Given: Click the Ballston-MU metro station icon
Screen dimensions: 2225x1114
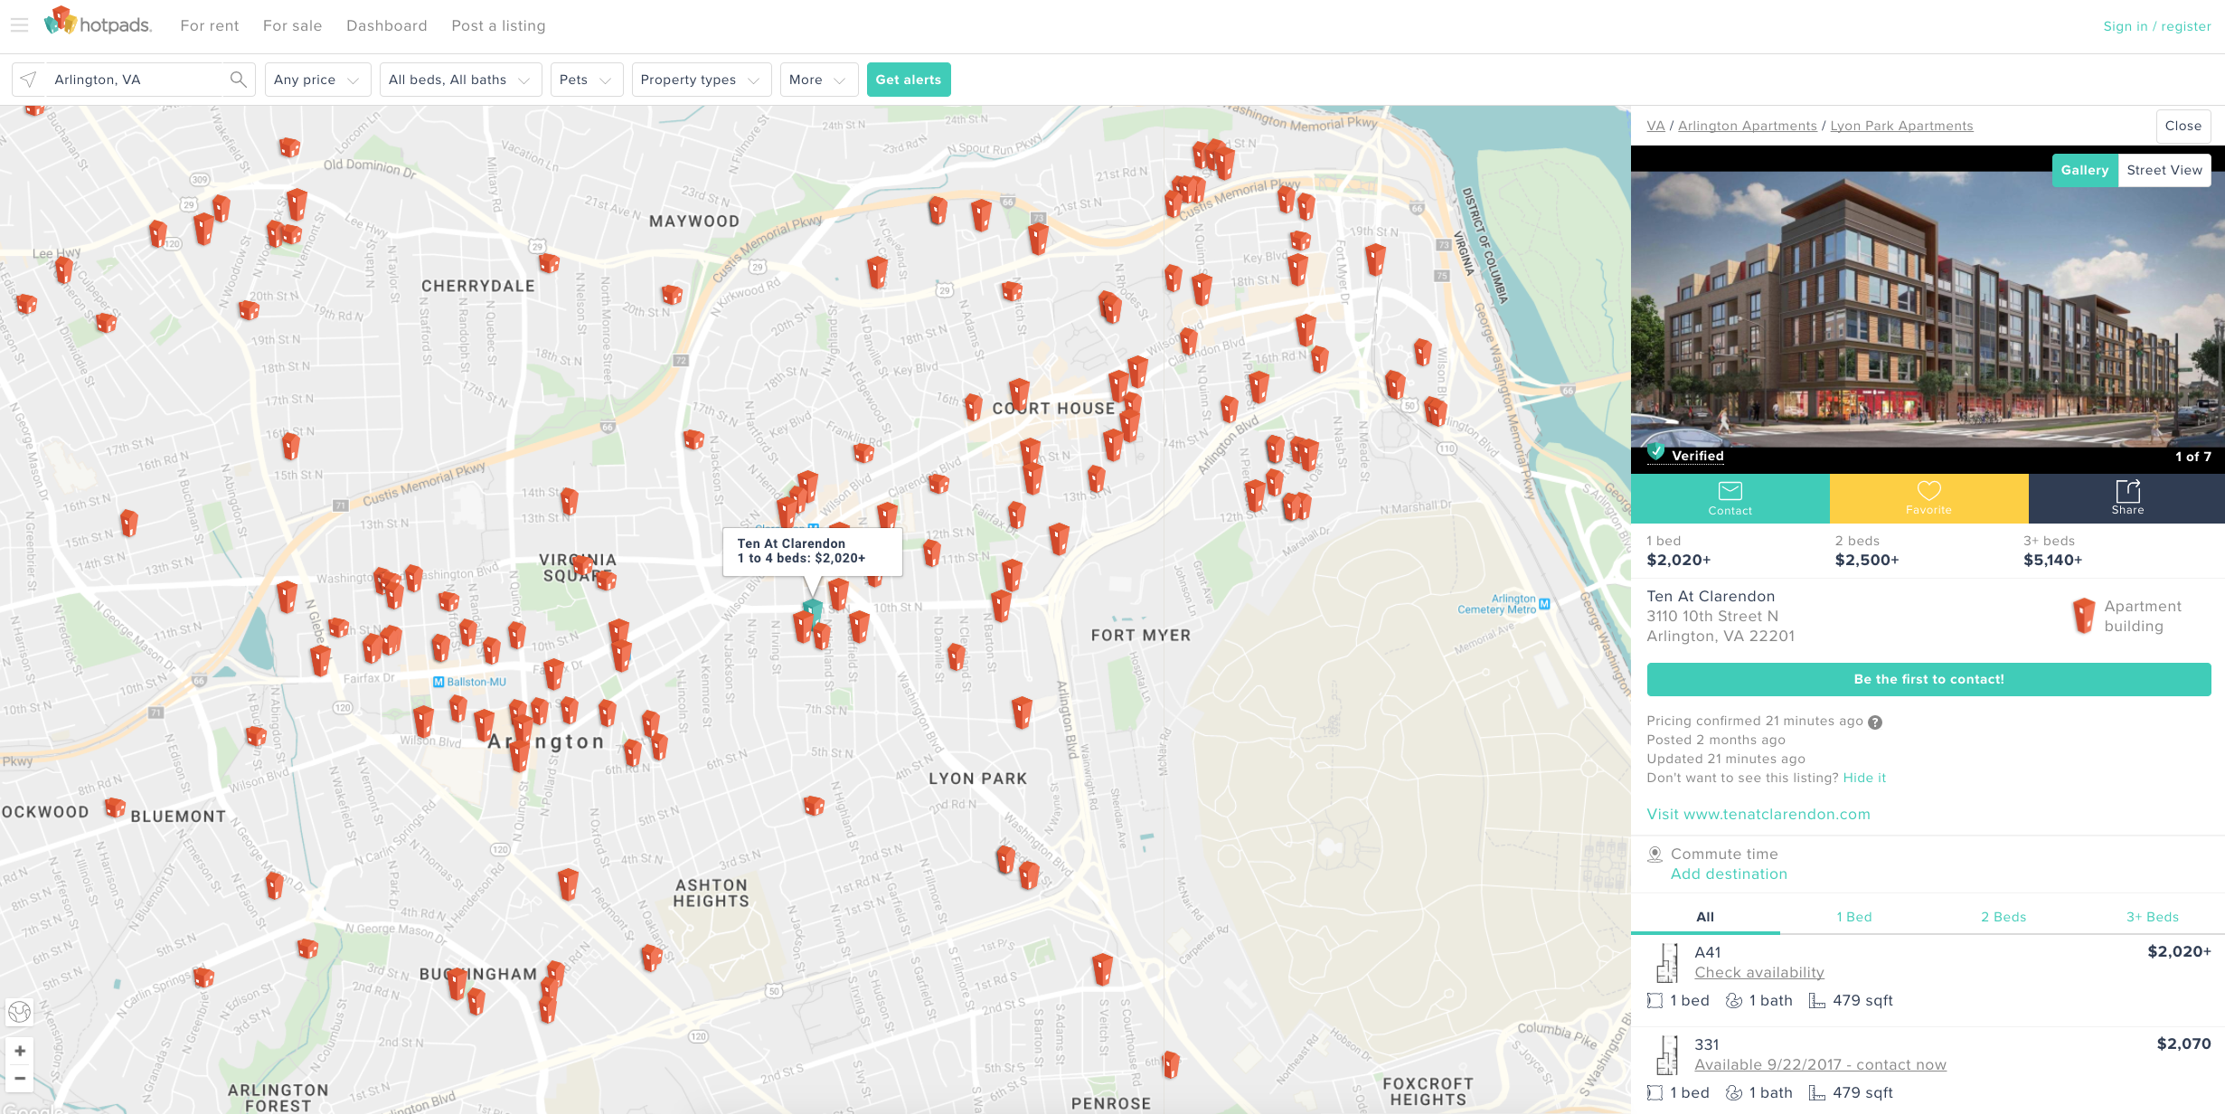Looking at the screenshot, I should [438, 682].
